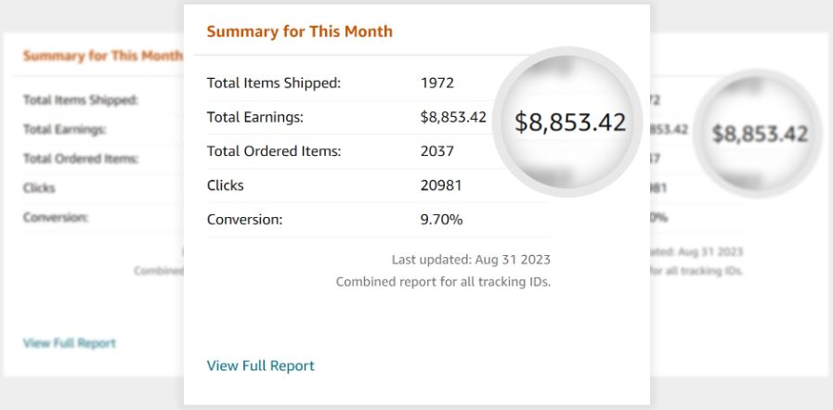Click the blurred Summary for This Month heading

[x=102, y=57]
